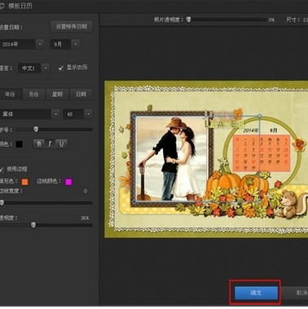The width and height of the screenshot is (308, 309).
Task: Select the 日期 tab
Action: click(81, 95)
